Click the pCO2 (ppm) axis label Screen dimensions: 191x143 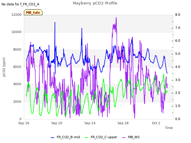(4, 67)
